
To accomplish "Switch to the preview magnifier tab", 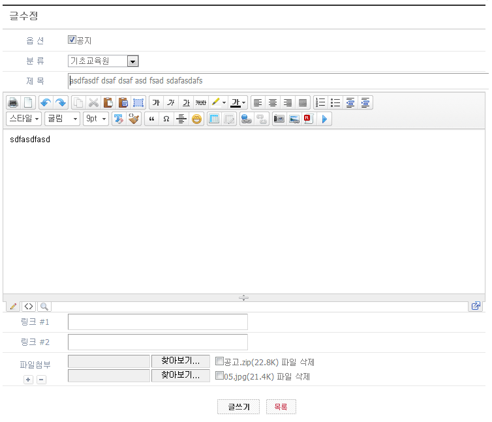I will click(x=44, y=306).
